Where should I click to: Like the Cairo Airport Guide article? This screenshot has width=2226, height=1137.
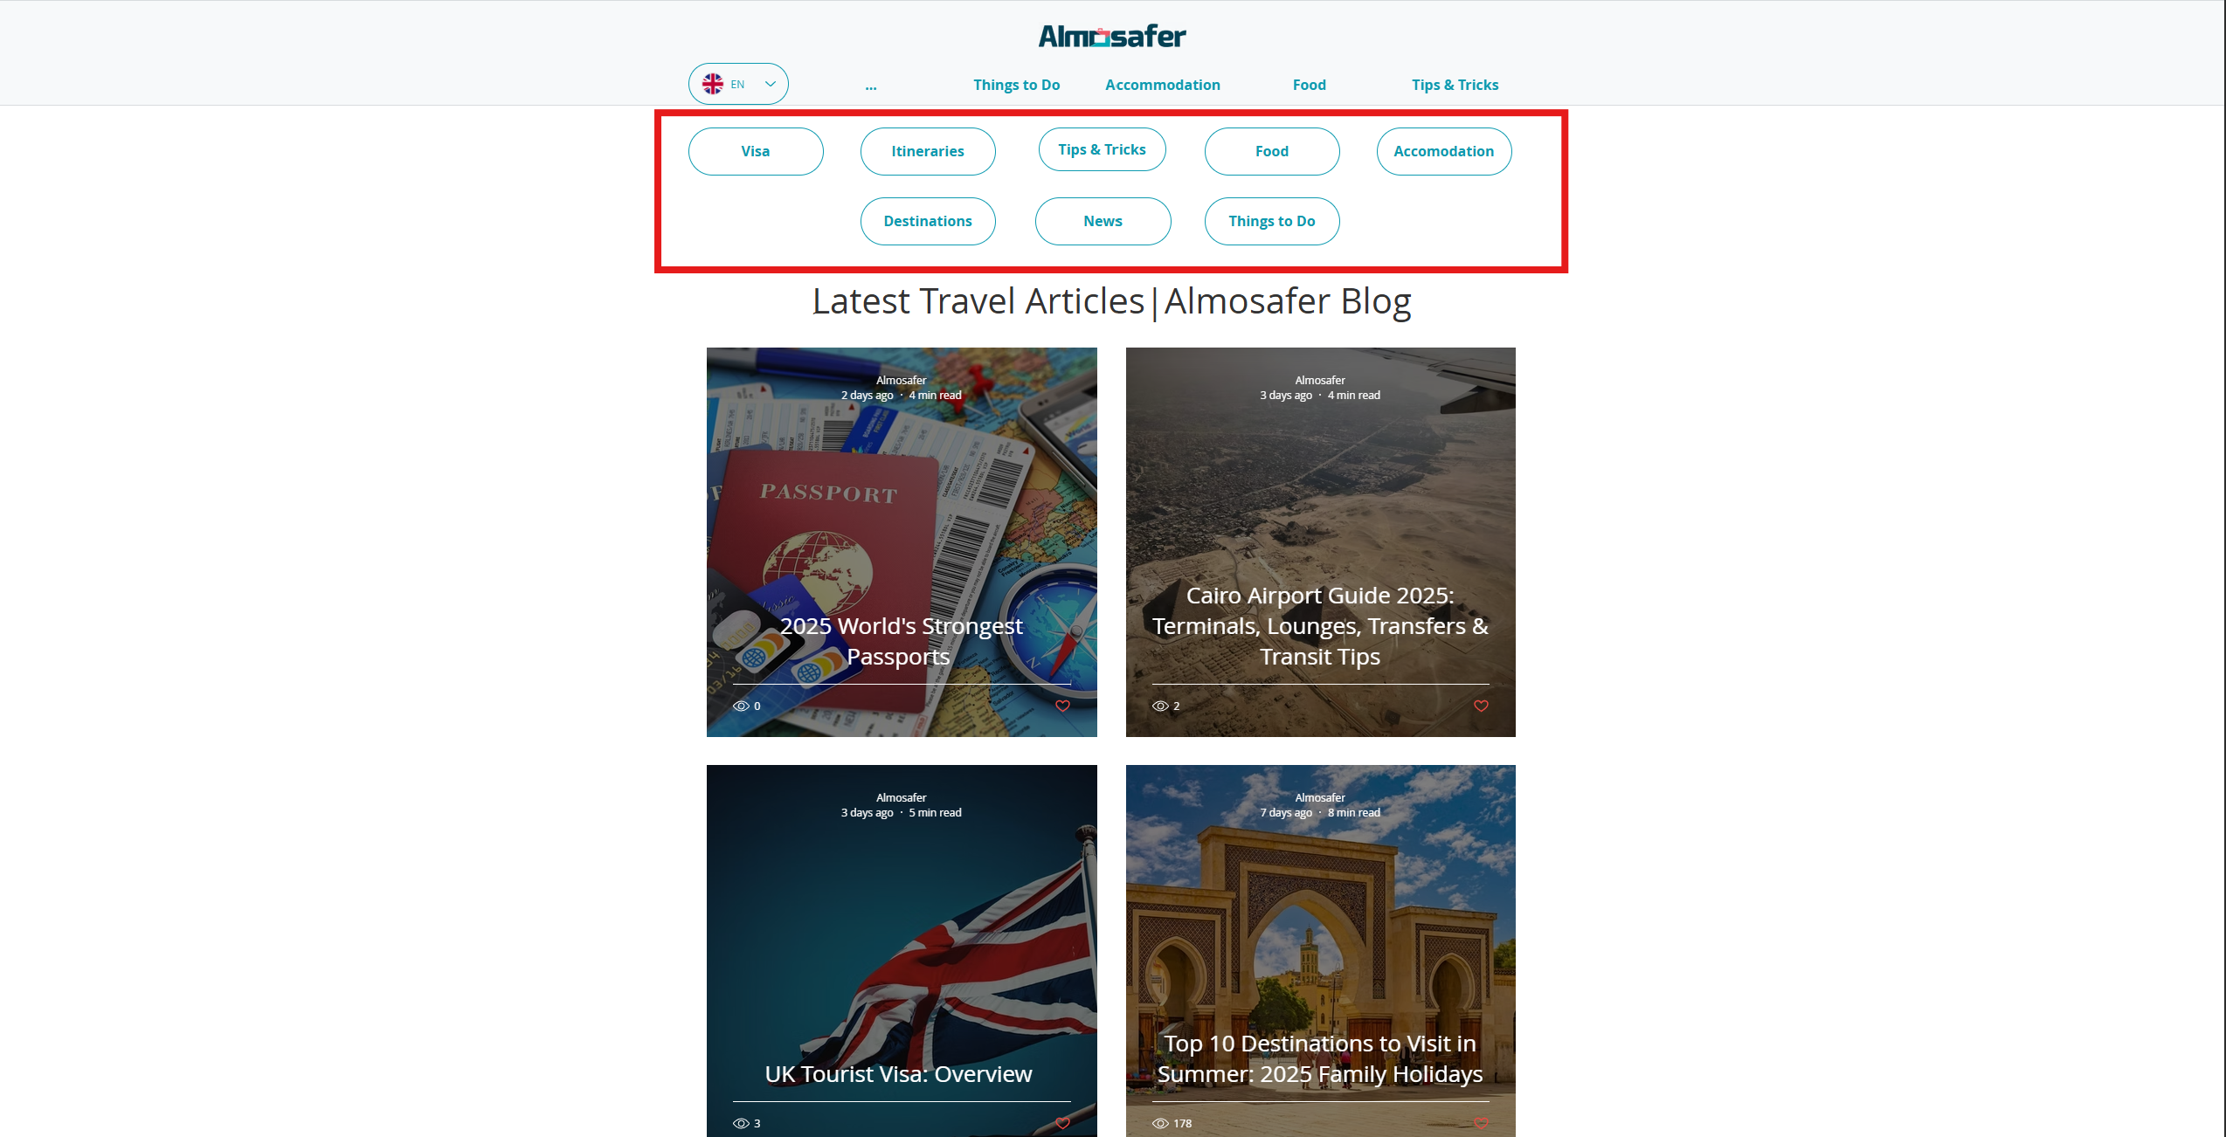tap(1481, 706)
